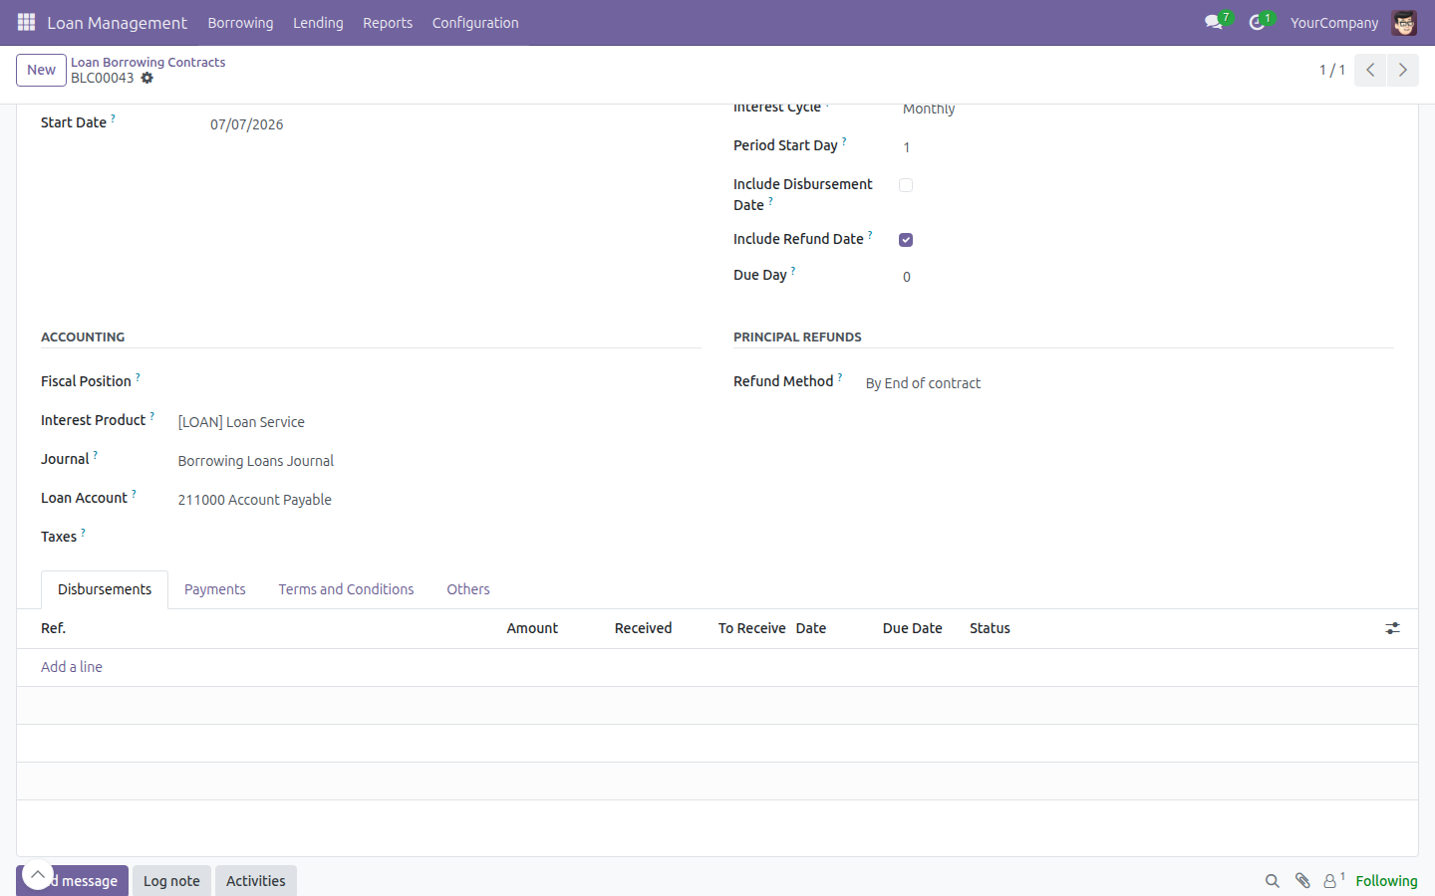Click the scroll-up circle arrow button
Screen dimensions: 1435x896
tap(37, 875)
